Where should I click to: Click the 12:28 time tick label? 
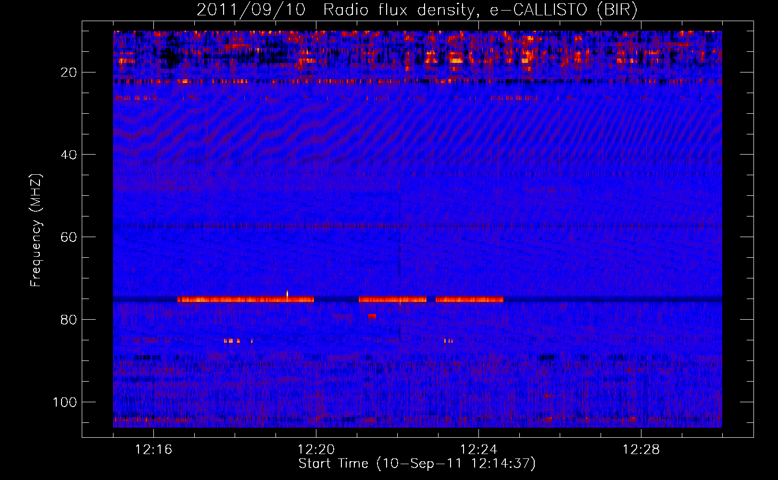point(641,450)
